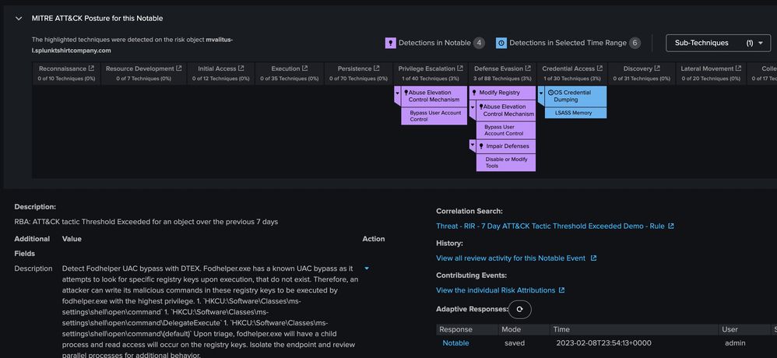Open View the individual Risk Attributions link
This screenshot has width=777, height=358.
[495, 290]
